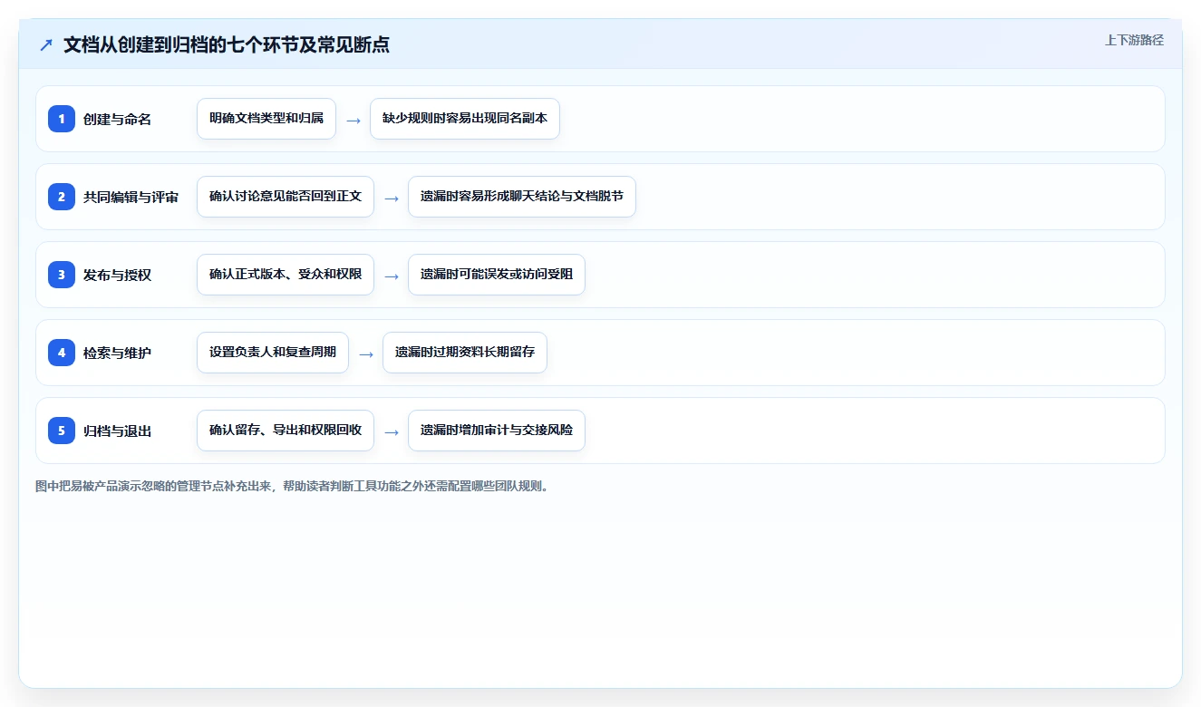Image resolution: width=1201 pixels, height=707 pixels.
Task: Click the 确认正式版本、受众和权限 box
Action: (x=286, y=275)
